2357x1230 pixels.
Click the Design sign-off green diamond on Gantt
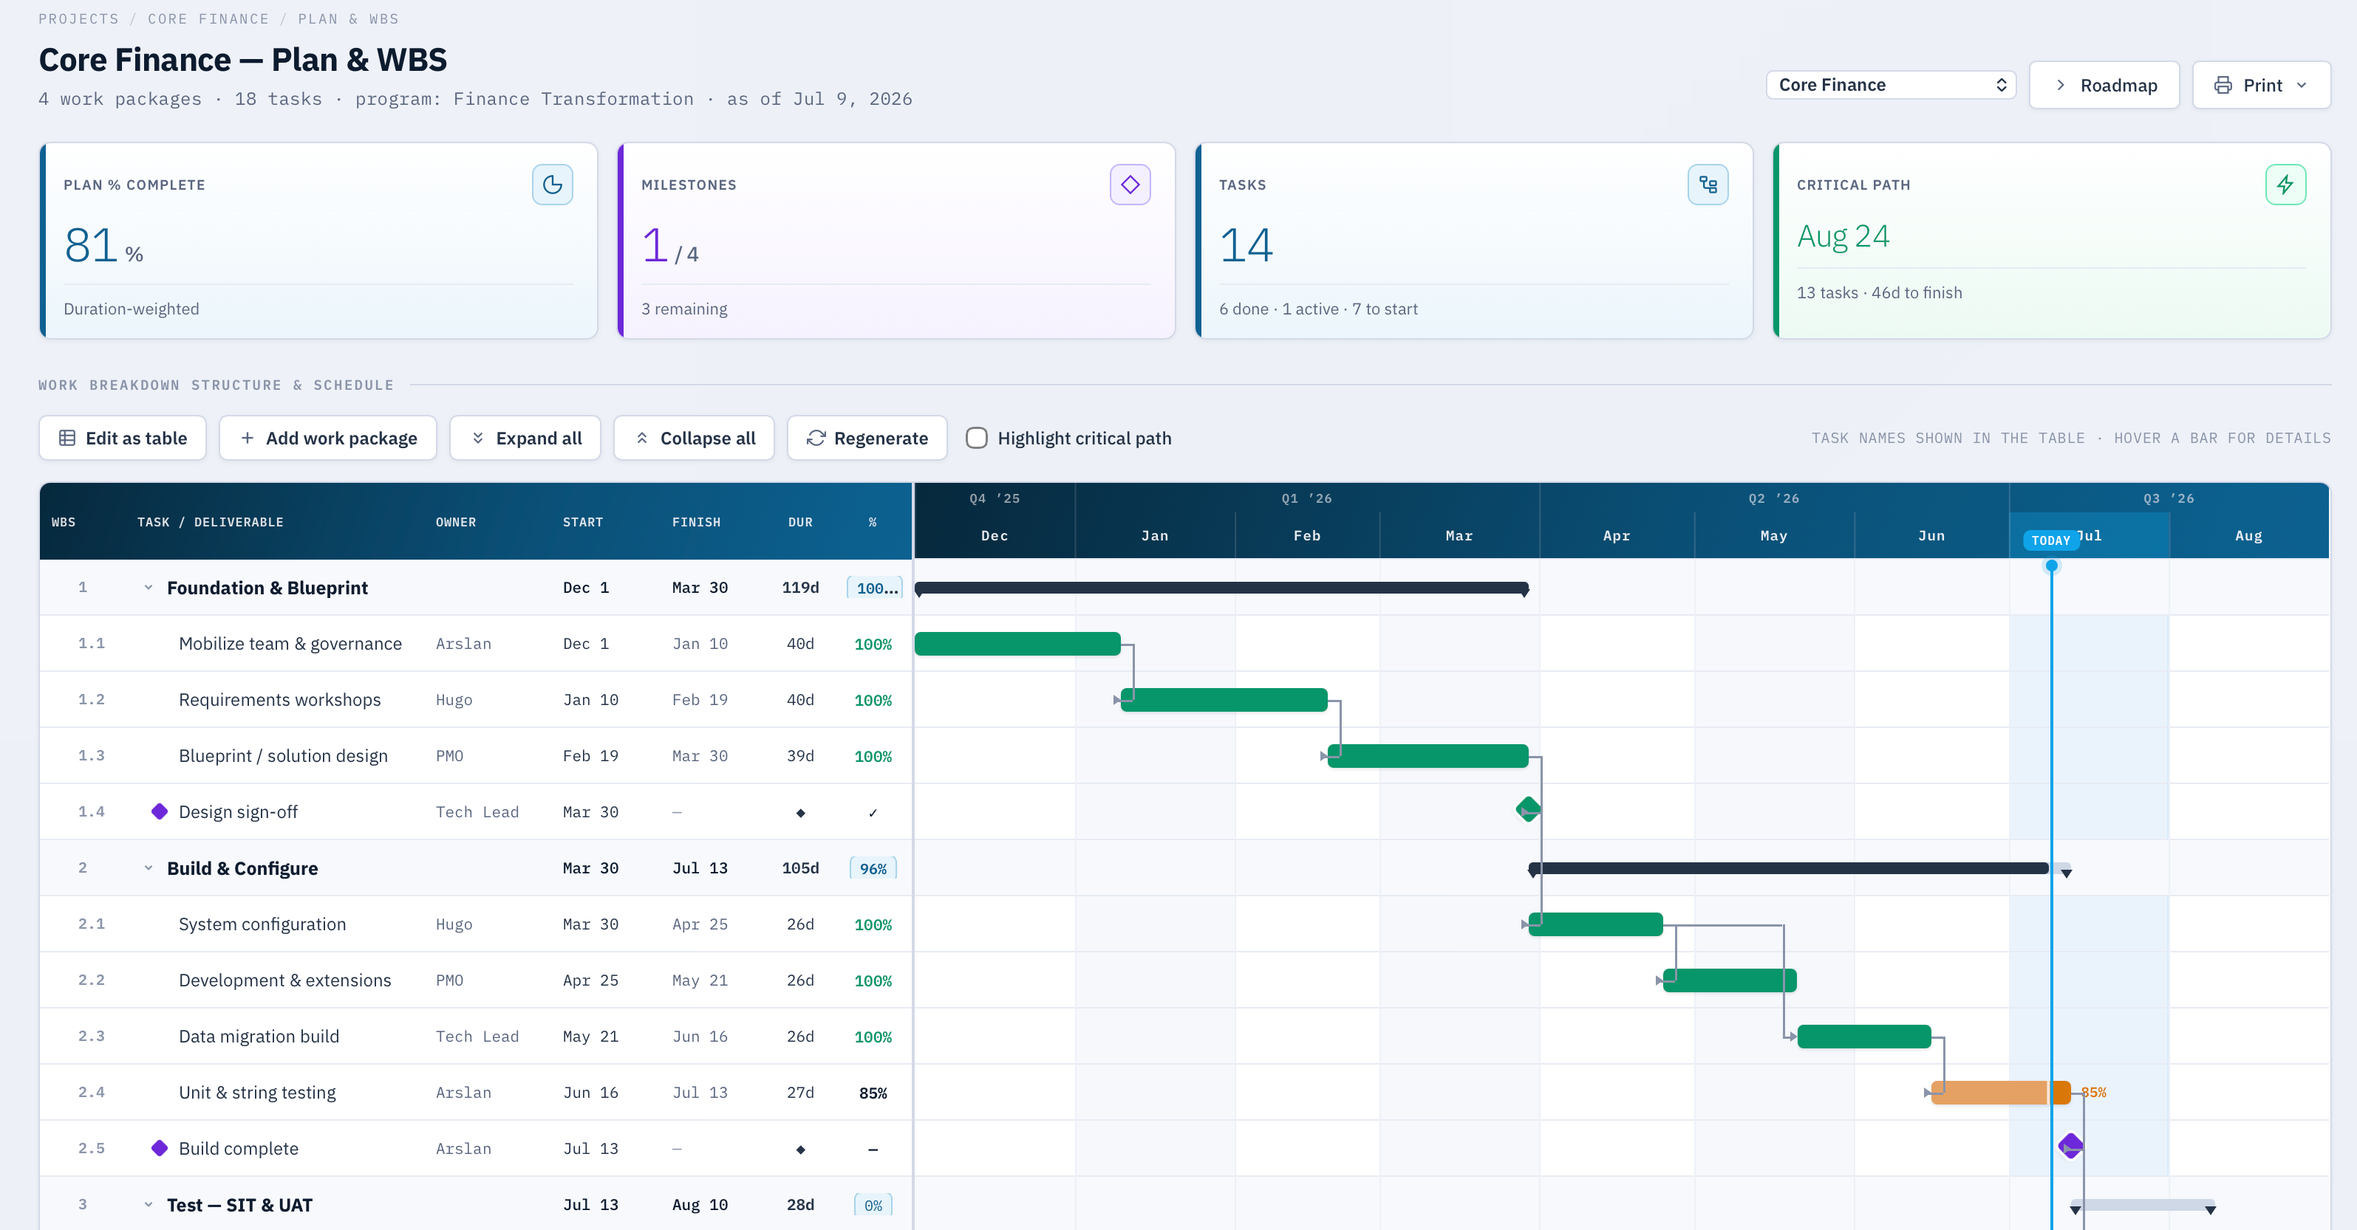(x=1527, y=809)
